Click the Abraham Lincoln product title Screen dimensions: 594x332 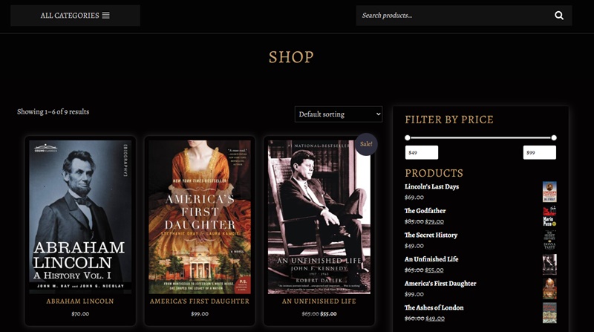pyautogui.click(x=80, y=302)
